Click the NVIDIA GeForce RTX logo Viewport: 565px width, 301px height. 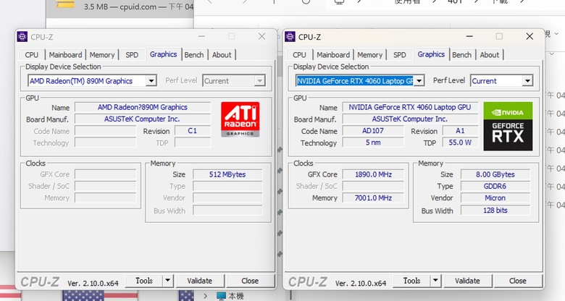pyautogui.click(x=508, y=126)
